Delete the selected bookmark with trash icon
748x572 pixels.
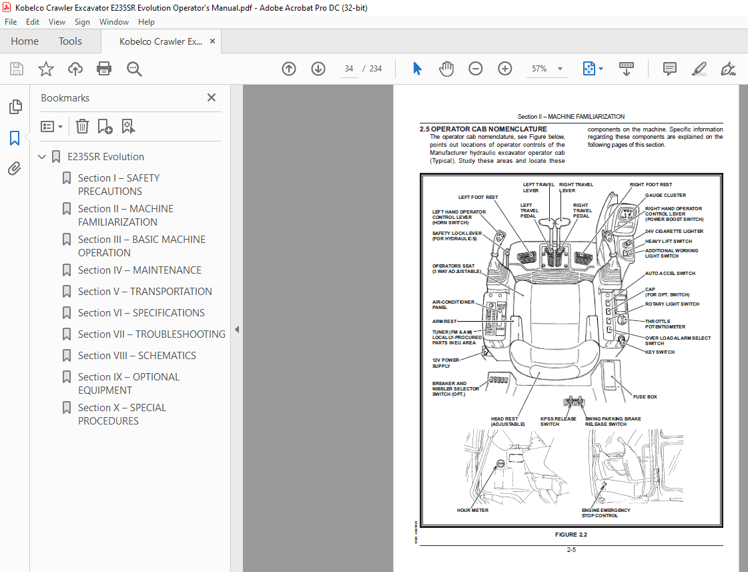pos(82,126)
